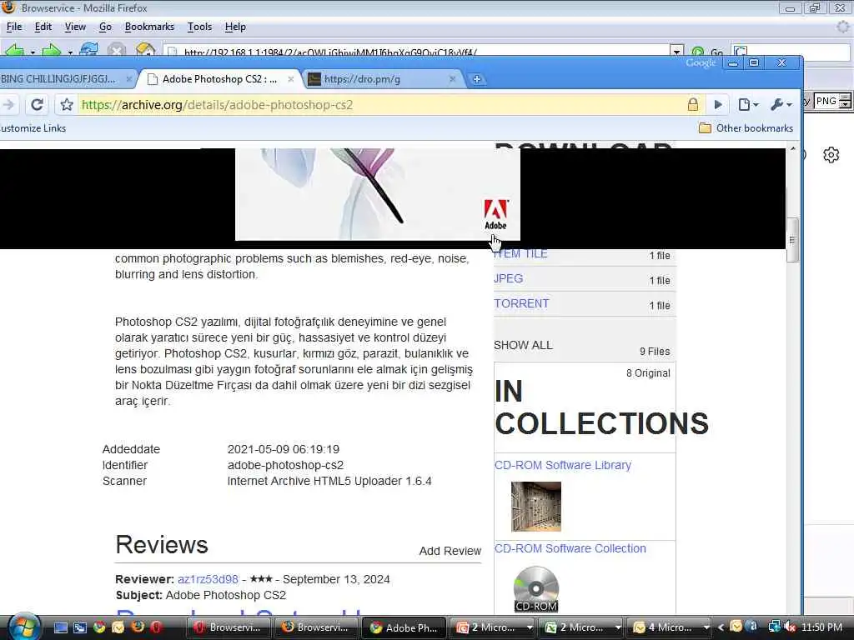Click Firefox reload button
This screenshot has width=854, height=640.
[88, 50]
